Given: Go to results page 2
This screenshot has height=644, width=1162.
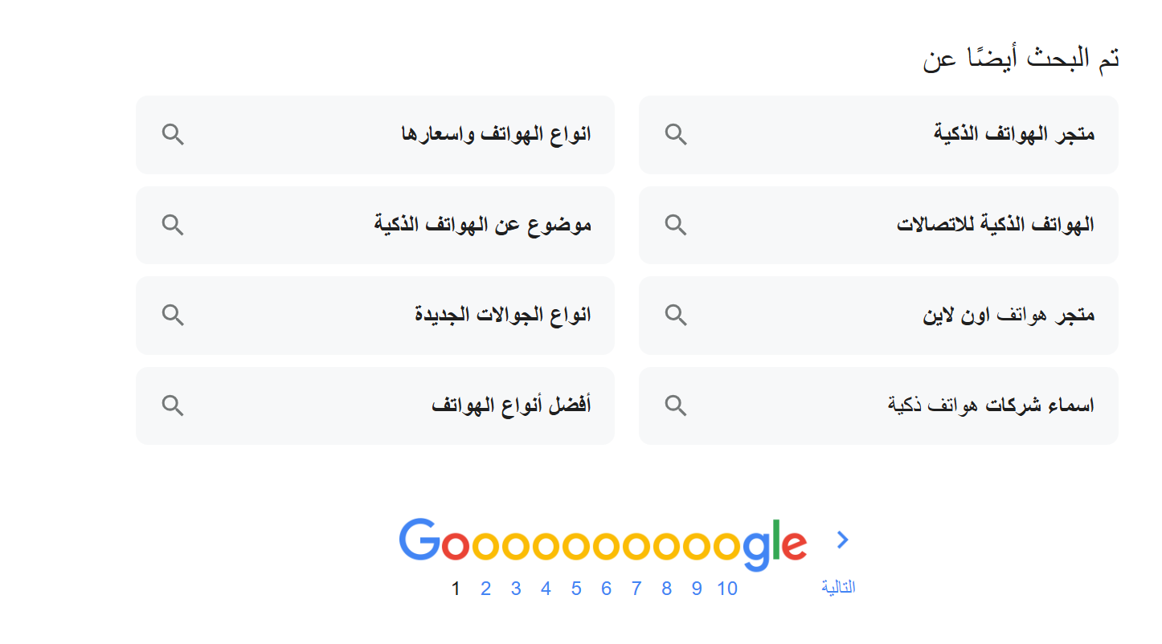Looking at the screenshot, I should pos(485,588).
